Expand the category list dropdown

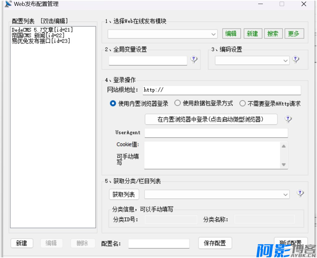[285, 195]
